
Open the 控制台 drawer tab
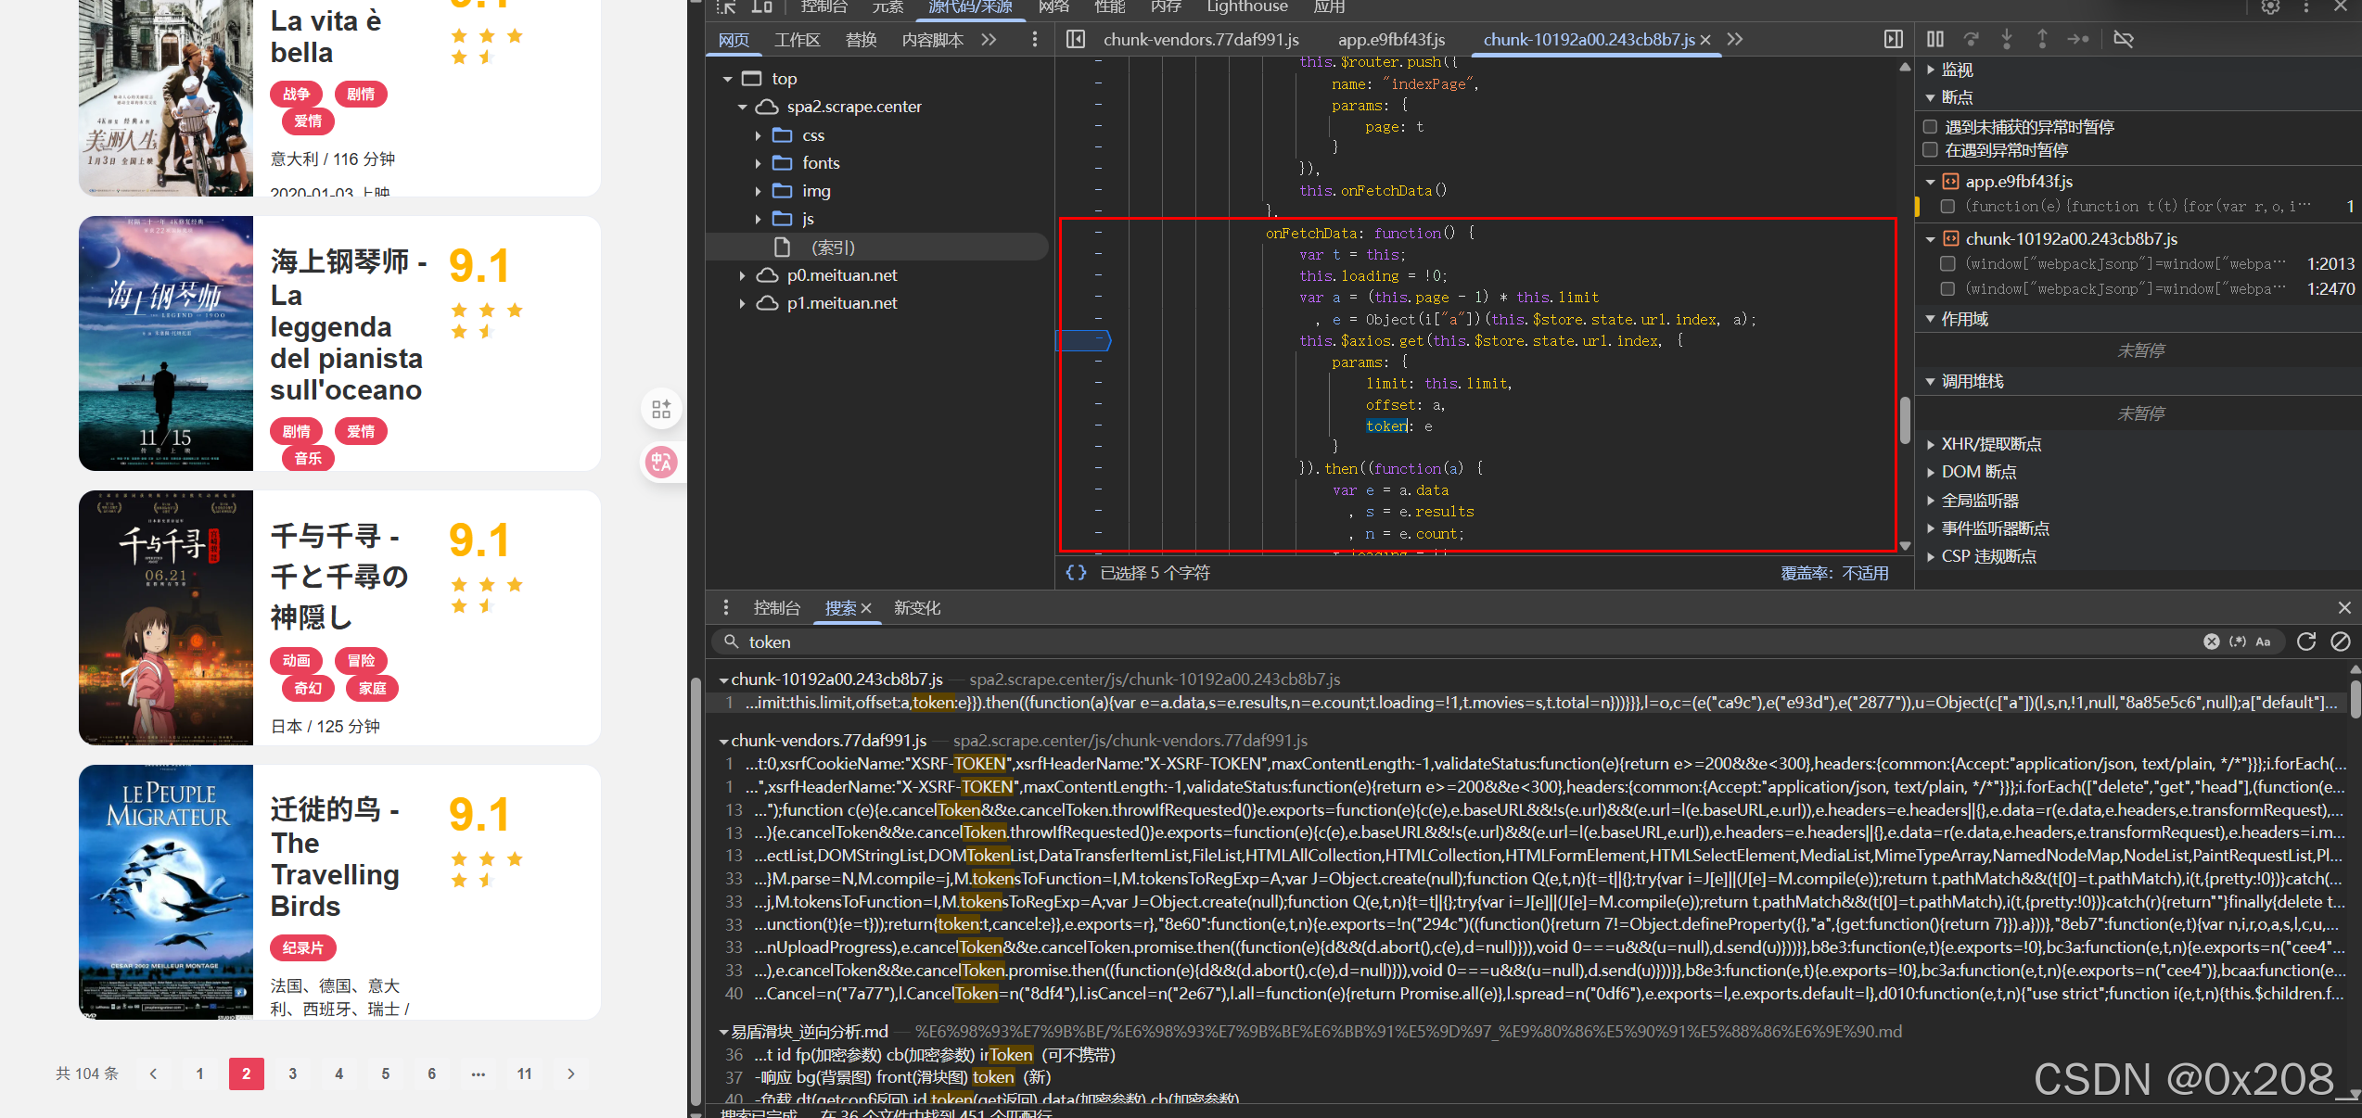click(777, 608)
